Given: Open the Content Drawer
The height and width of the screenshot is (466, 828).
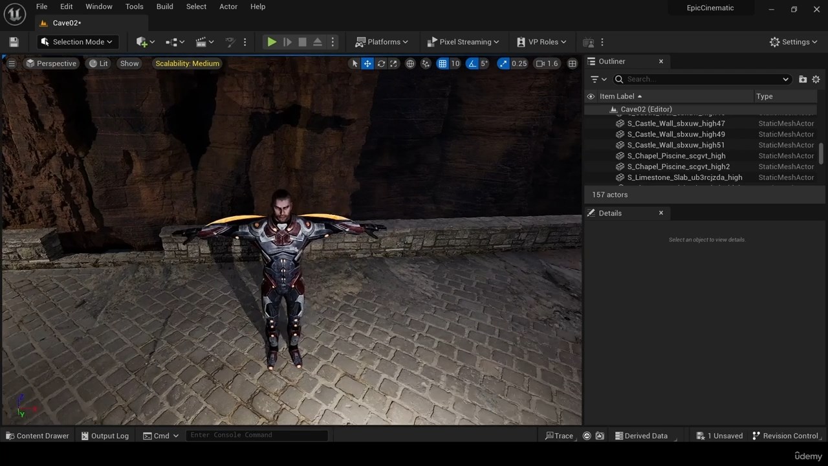Looking at the screenshot, I should coord(36,436).
